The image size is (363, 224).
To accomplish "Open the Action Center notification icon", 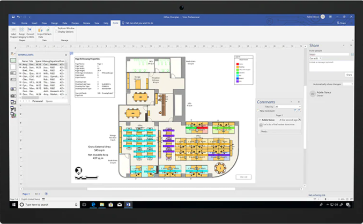I will point(348,205).
